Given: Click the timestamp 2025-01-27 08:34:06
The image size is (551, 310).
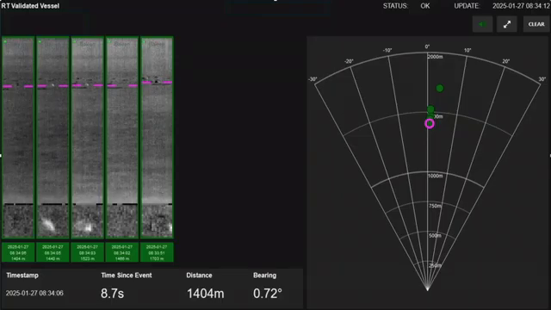Looking at the screenshot, I should (x=34, y=293).
